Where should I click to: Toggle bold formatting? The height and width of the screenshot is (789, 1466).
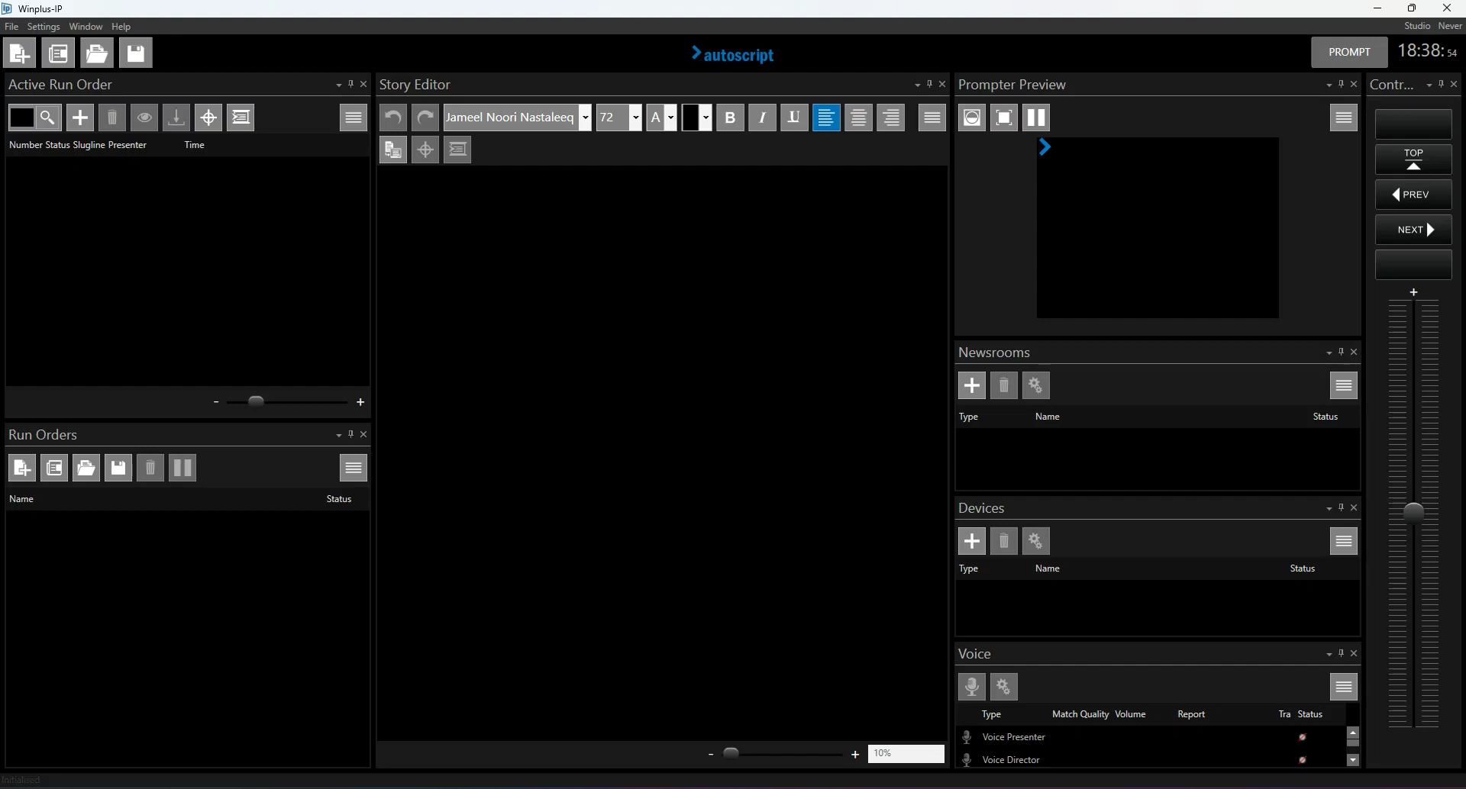click(730, 118)
